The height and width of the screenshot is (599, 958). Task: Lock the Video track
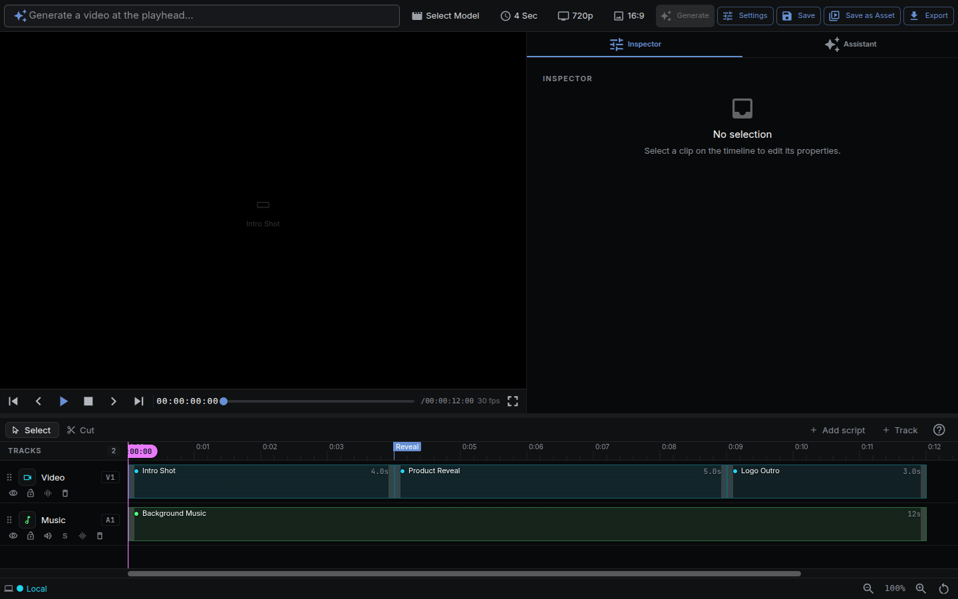[x=31, y=493]
